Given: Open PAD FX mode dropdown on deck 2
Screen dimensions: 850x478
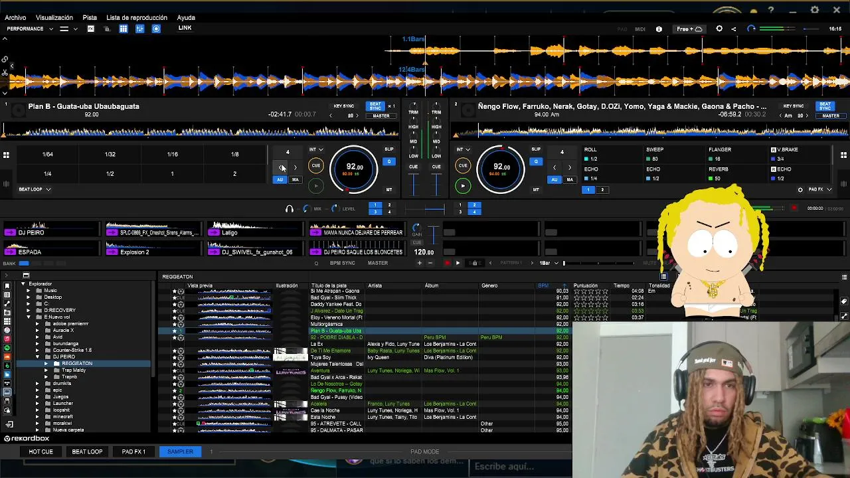Looking at the screenshot, I should [819, 189].
